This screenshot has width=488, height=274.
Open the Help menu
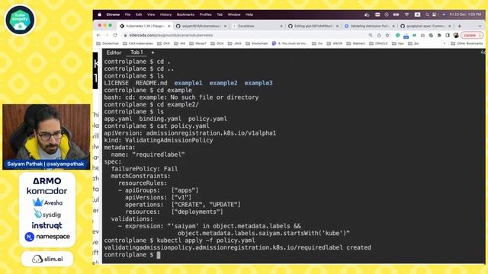coord(249,14)
